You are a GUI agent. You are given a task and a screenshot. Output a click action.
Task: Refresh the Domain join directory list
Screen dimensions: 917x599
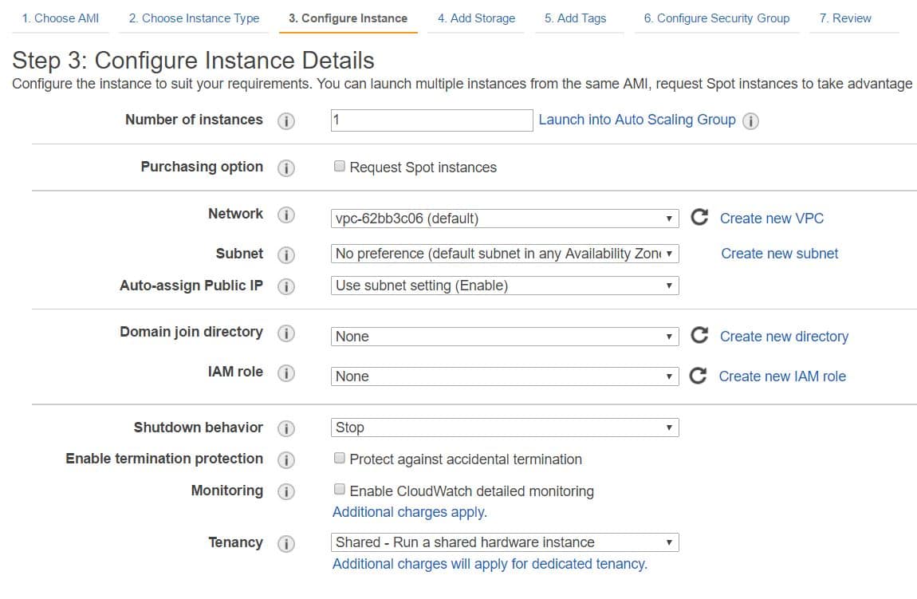[x=699, y=336]
